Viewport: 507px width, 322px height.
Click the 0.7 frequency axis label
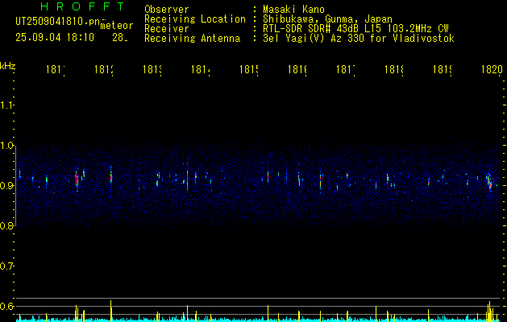pyautogui.click(x=7, y=266)
